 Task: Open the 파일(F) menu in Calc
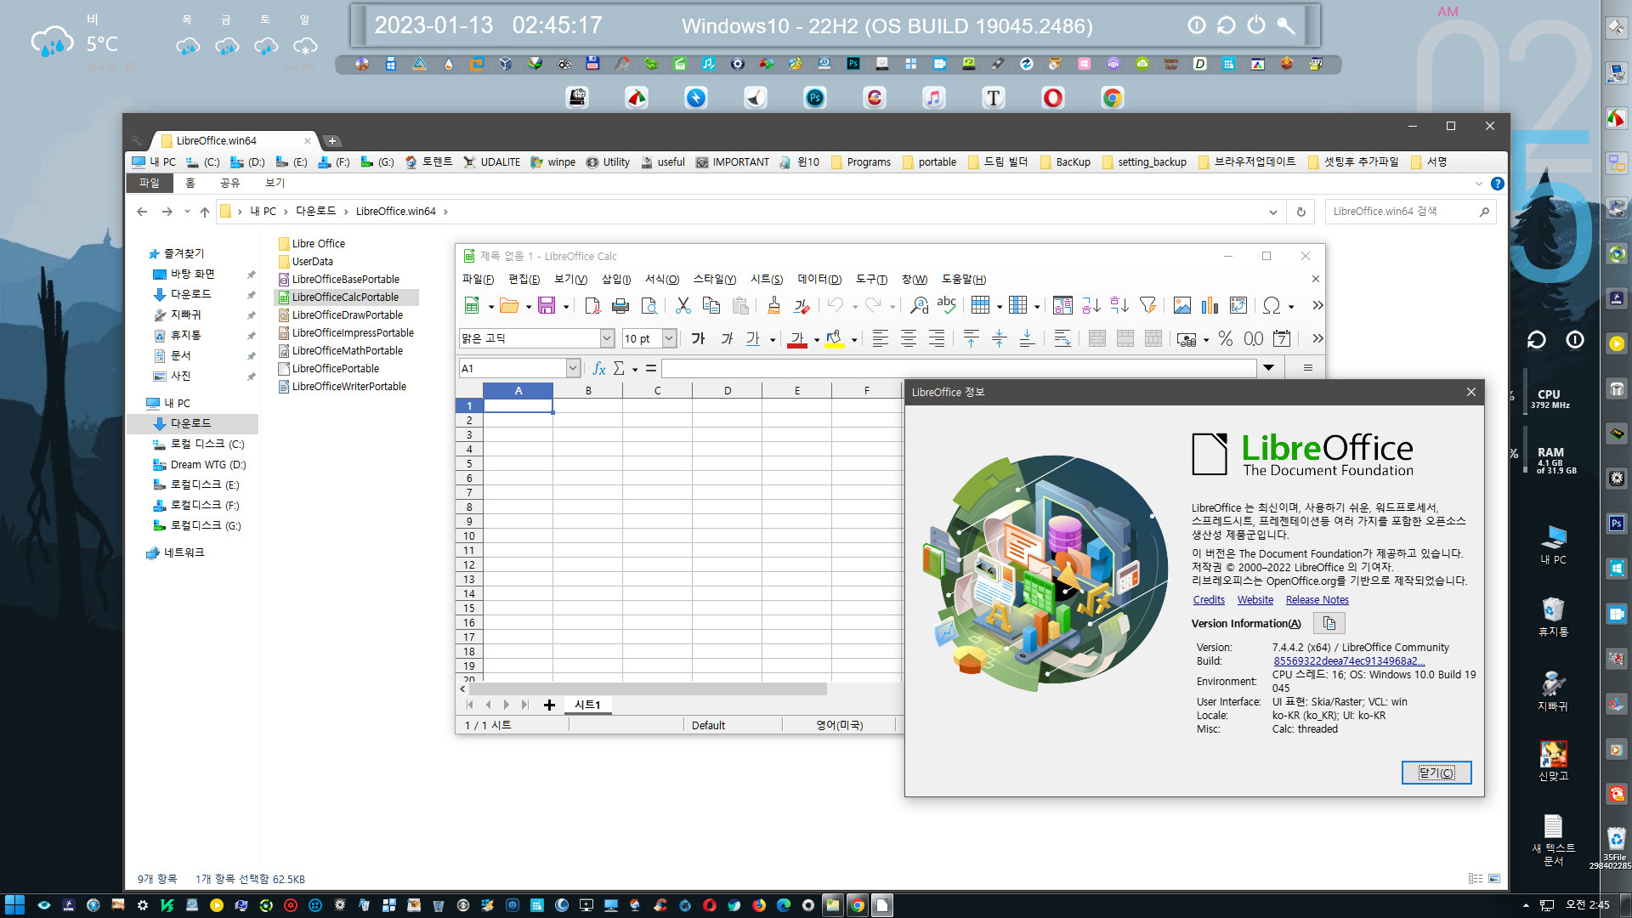tap(478, 280)
